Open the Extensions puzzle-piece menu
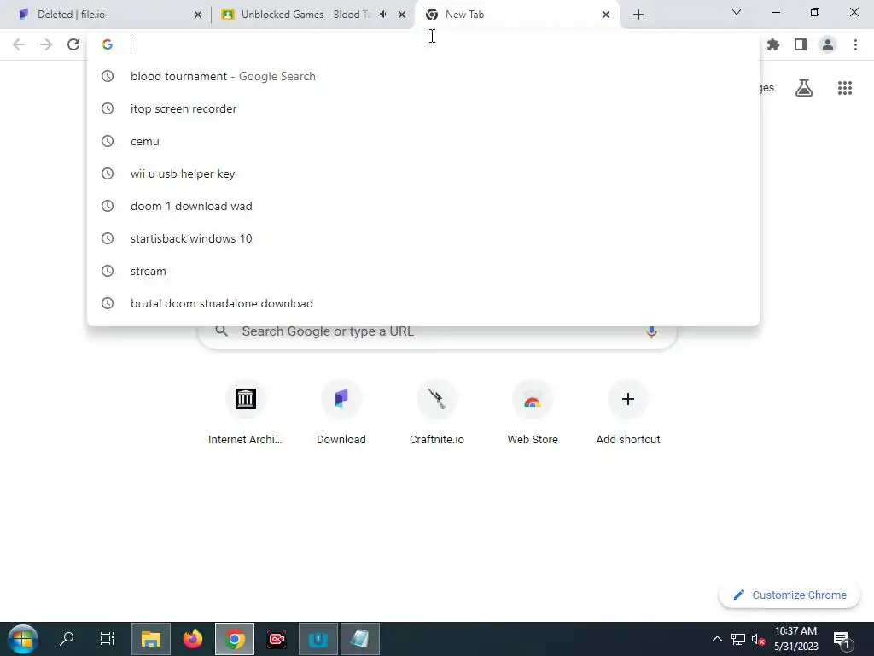This screenshot has height=656, width=874. pyautogui.click(x=773, y=44)
